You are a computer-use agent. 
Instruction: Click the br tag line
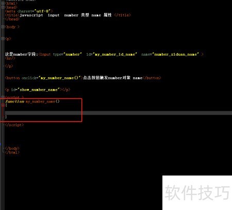click(x=10, y=58)
